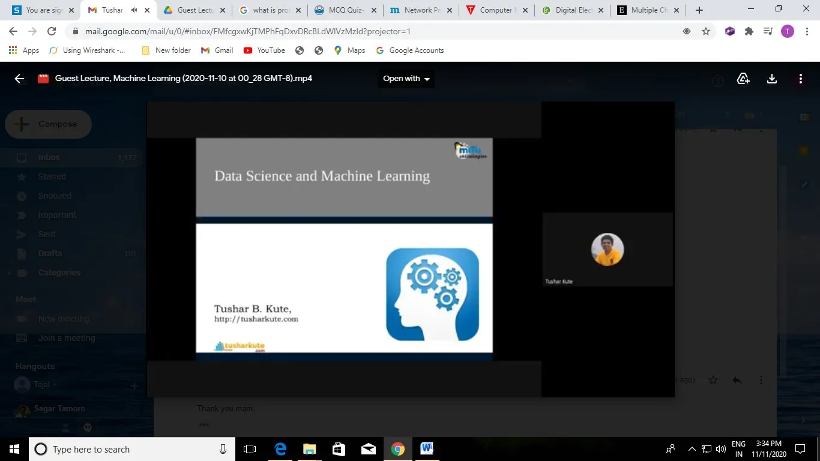Switch to Computer N tab
The height and width of the screenshot is (461, 820).
pyautogui.click(x=496, y=10)
